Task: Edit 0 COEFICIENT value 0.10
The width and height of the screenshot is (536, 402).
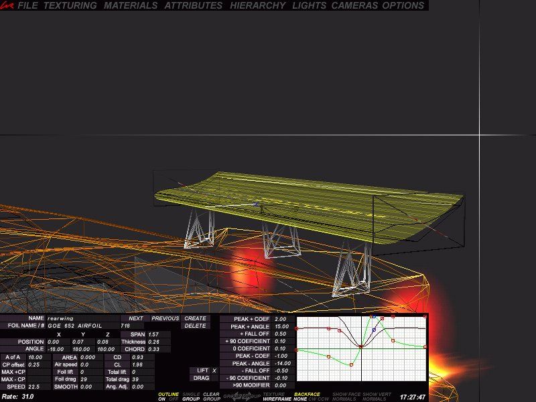Action: click(x=283, y=348)
